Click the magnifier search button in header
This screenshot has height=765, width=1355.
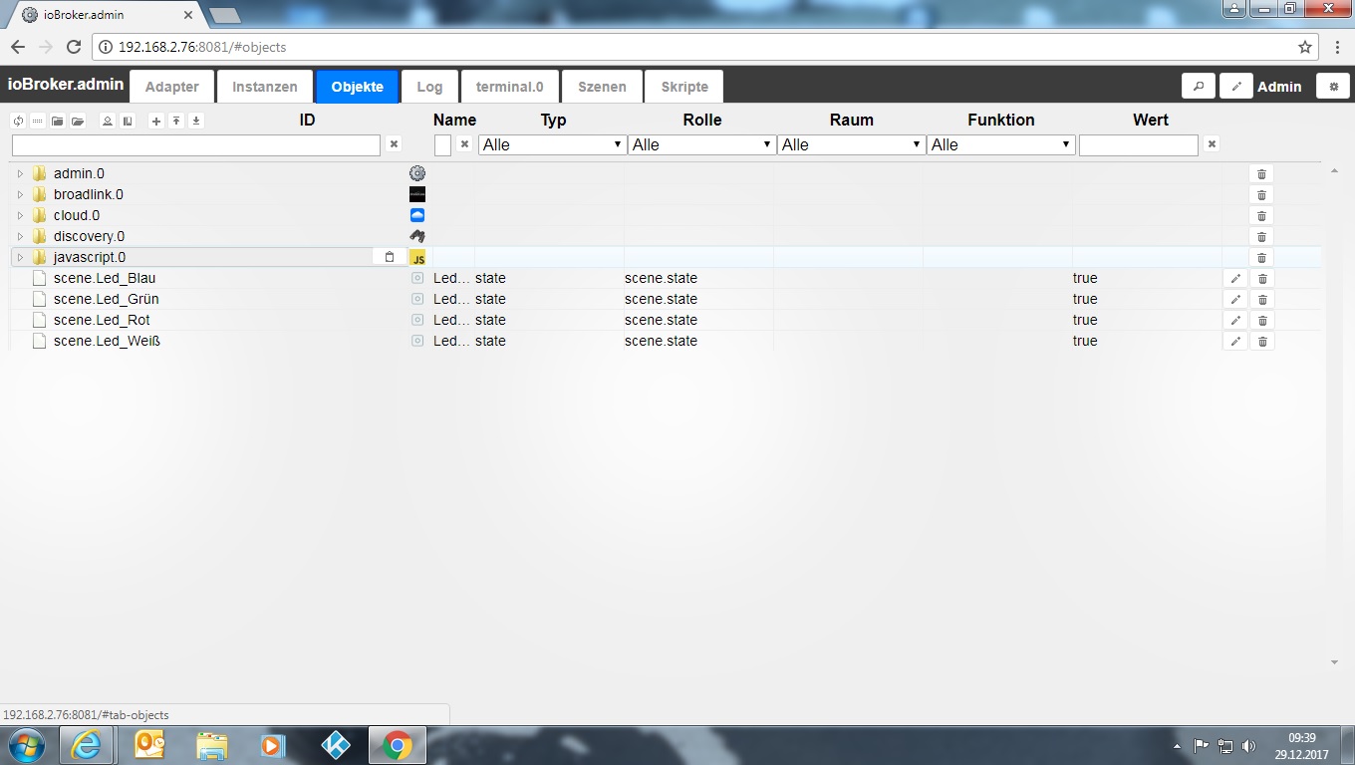[1199, 87]
